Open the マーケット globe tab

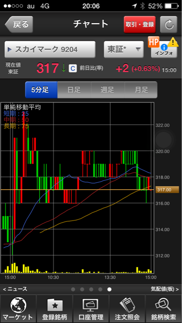click(x=18, y=309)
